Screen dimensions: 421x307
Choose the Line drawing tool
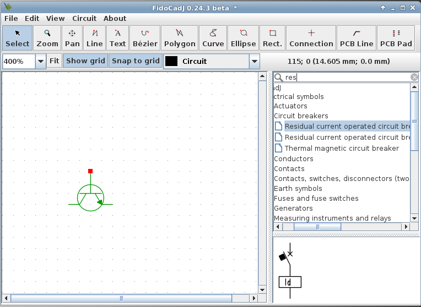coord(95,38)
